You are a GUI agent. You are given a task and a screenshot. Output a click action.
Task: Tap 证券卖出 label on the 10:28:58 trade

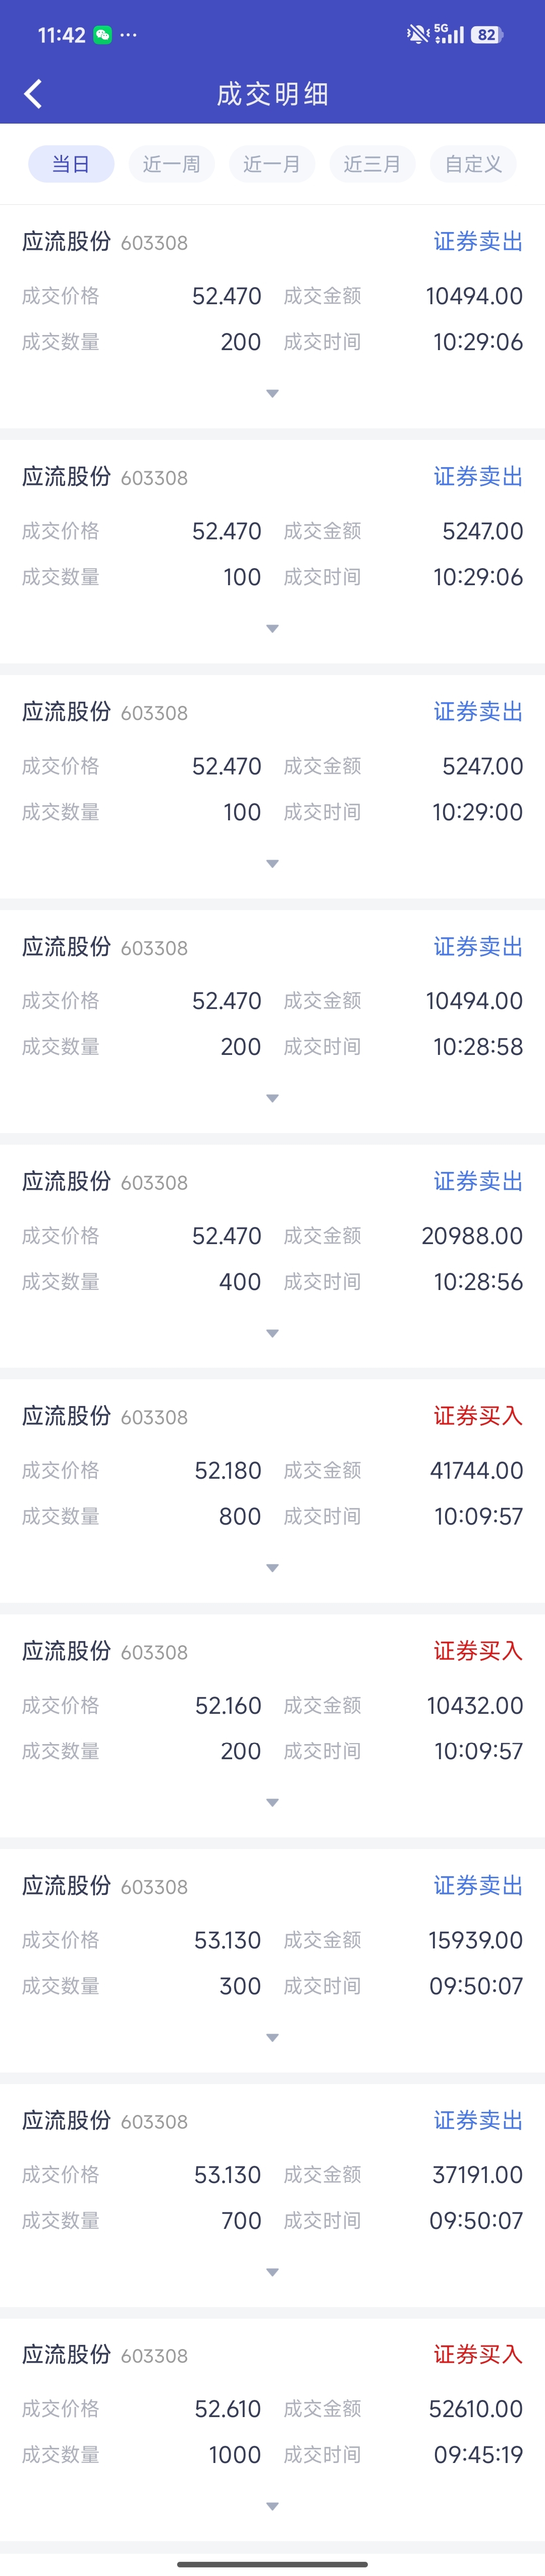pyautogui.click(x=478, y=947)
